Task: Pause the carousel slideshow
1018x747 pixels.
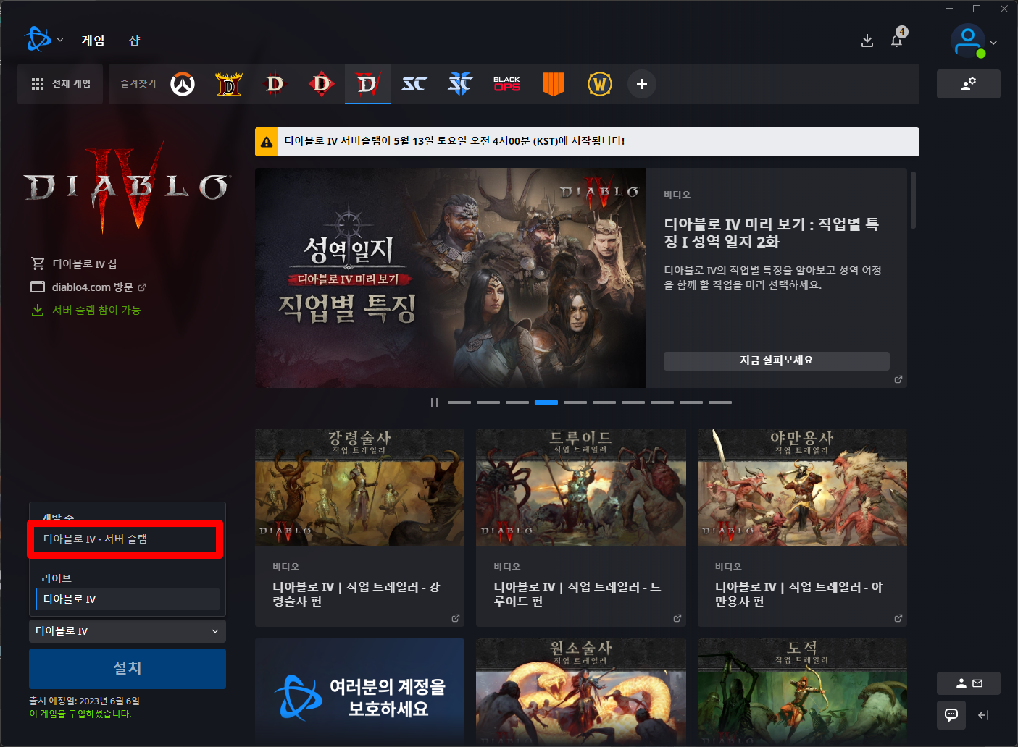Action: 435,402
